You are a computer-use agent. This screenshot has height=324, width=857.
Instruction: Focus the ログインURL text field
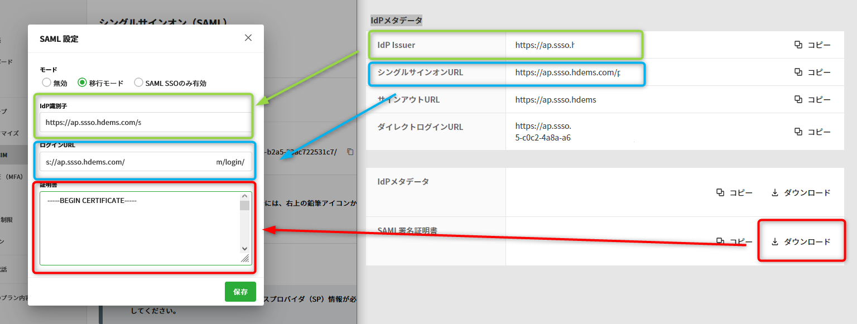pyautogui.click(x=145, y=162)
